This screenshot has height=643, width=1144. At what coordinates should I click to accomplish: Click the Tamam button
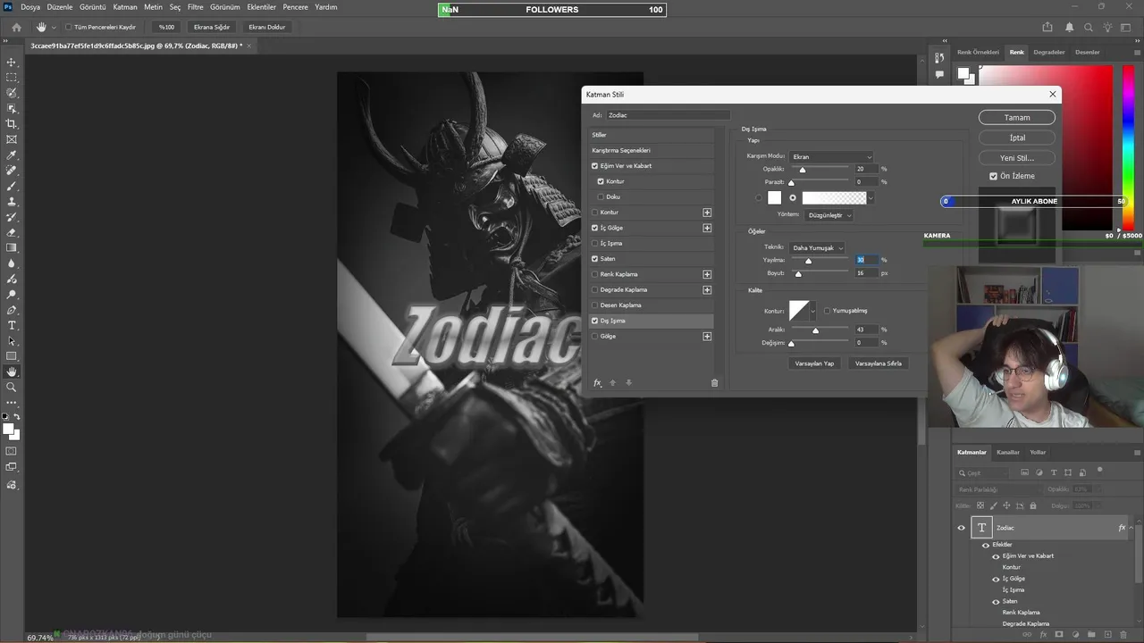point(1017,117)
